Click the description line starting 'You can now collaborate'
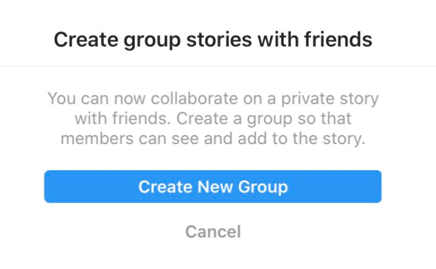The image size is (436, 269). pos(213,99)
